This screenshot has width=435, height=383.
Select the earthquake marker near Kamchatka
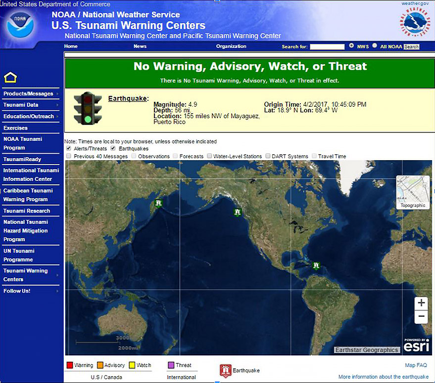158,203
